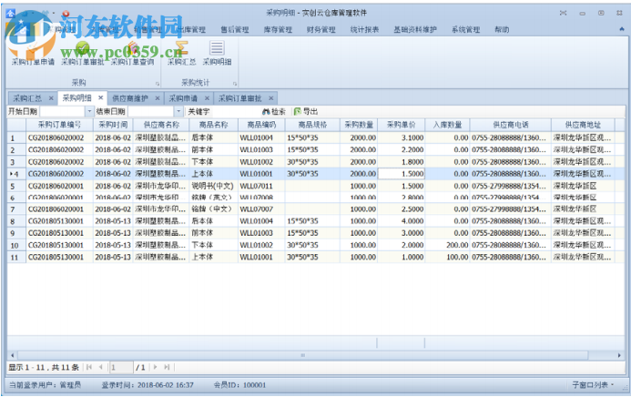631x397 pixels.
Task: Collapse the ribbon with the top-right arrow
Action: click(622, 29)
